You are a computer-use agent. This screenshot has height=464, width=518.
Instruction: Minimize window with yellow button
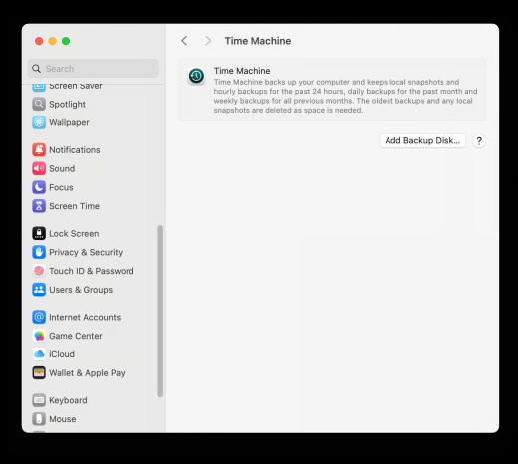[53, 41]
